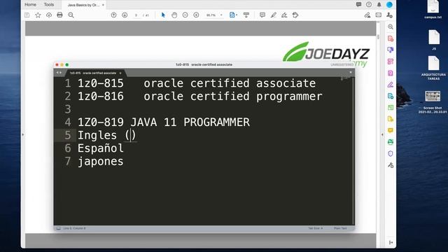Open notifications bell icon
This screenshot has width=448, height=252.
(379, 5)
